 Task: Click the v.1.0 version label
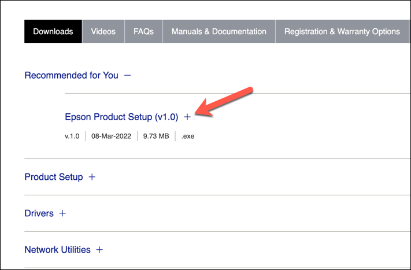point(73,136)
